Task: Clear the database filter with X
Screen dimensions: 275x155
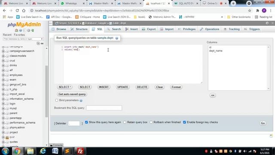Action: pos(42,39)
